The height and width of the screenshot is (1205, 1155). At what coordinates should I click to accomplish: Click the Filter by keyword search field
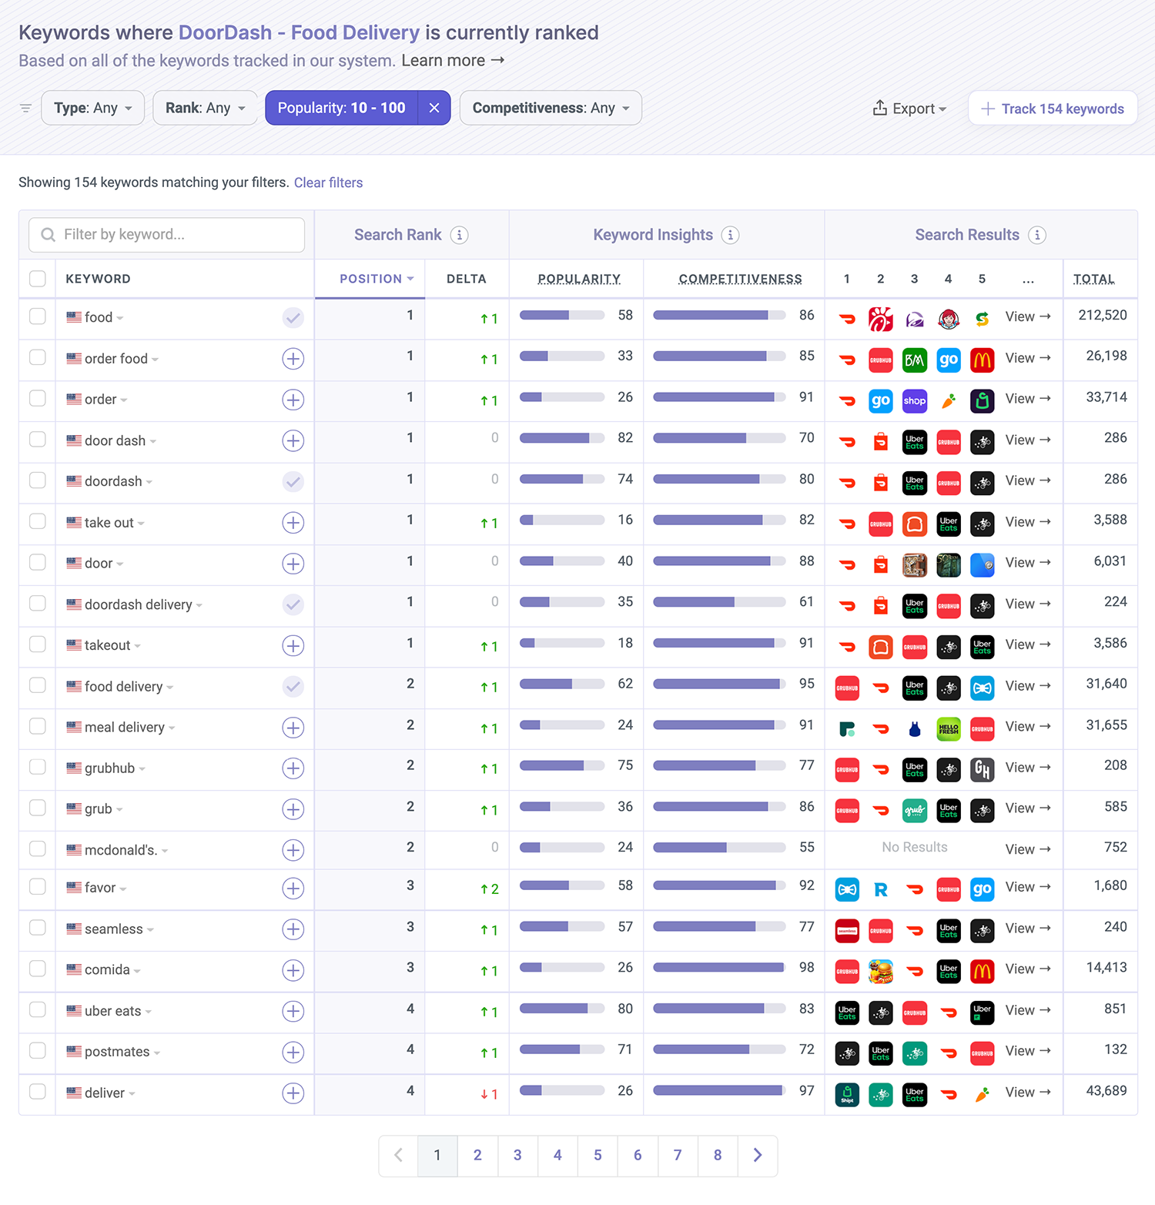pyautogui.click(x=166, y=235)
